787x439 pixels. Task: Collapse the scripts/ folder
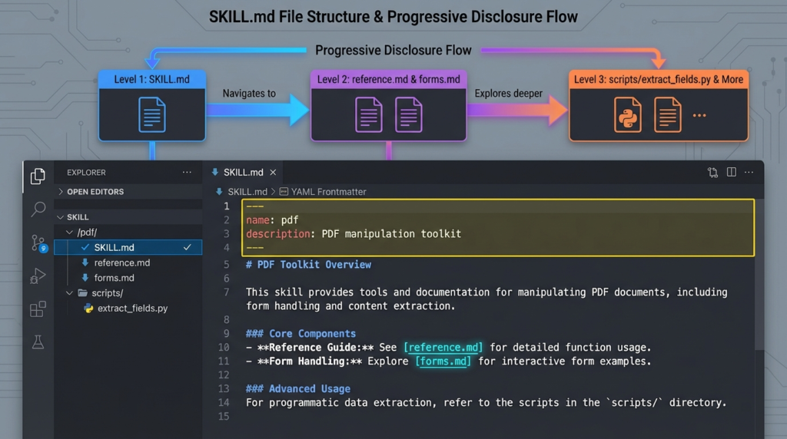106,293
